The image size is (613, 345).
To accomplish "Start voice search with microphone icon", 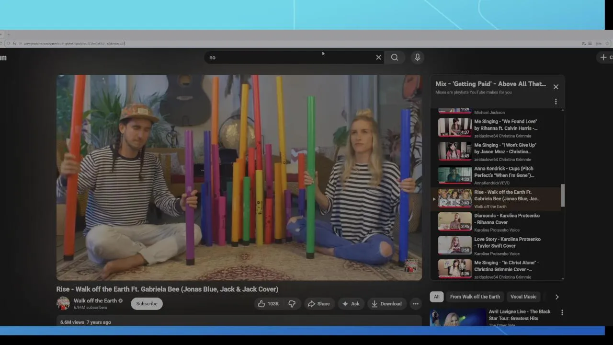I will 418,57.
